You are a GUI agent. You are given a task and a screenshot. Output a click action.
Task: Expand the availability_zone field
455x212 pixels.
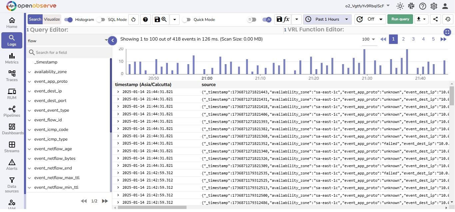29,71
